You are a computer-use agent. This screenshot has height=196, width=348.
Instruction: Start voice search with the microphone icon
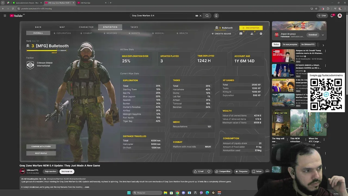tap(216, 16)
